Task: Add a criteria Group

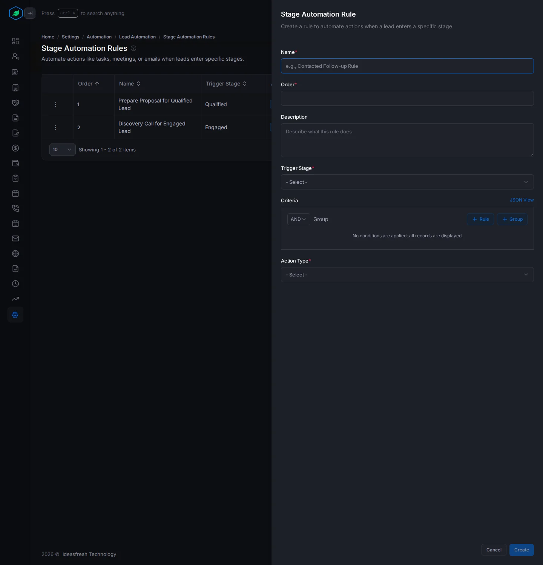Action: point(512,219)
